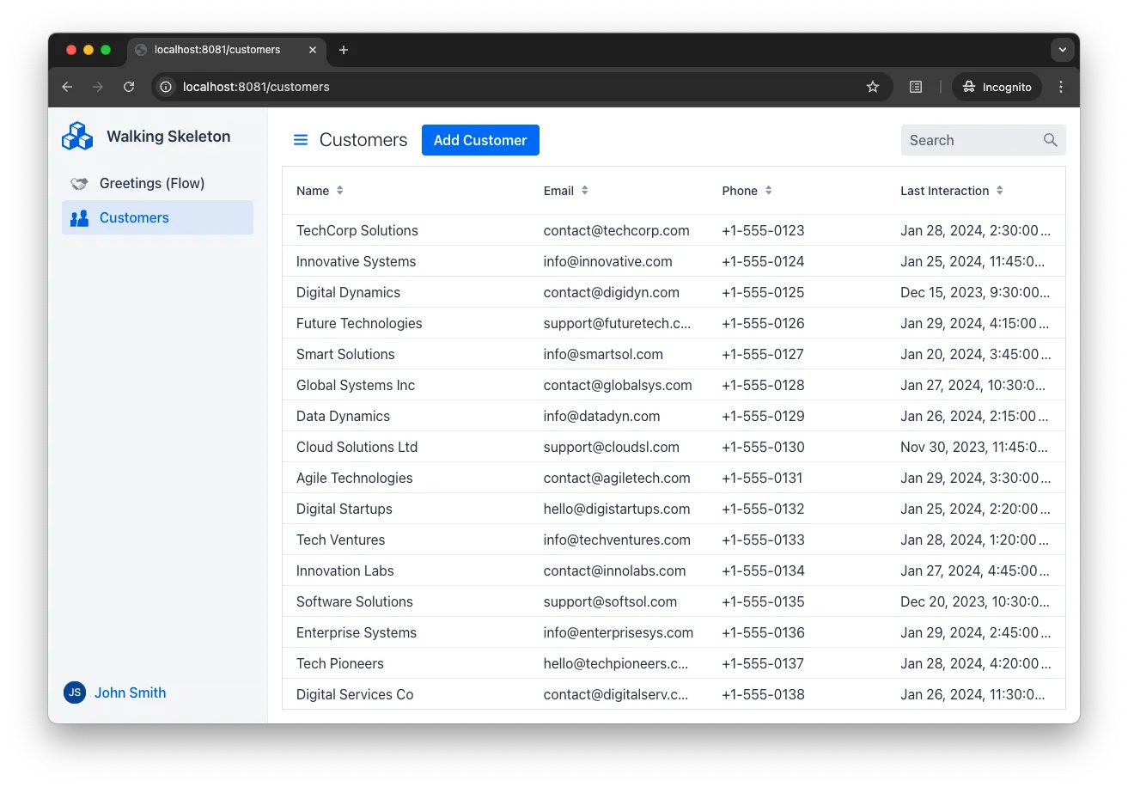Toggle sorting on the Phone column
Viewport: 1128px width, 787px height.
point(767,190)
